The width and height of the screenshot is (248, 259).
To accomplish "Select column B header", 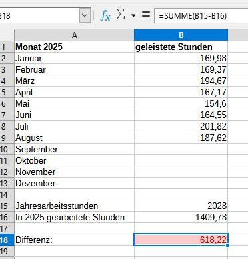I will pos(181,35).
